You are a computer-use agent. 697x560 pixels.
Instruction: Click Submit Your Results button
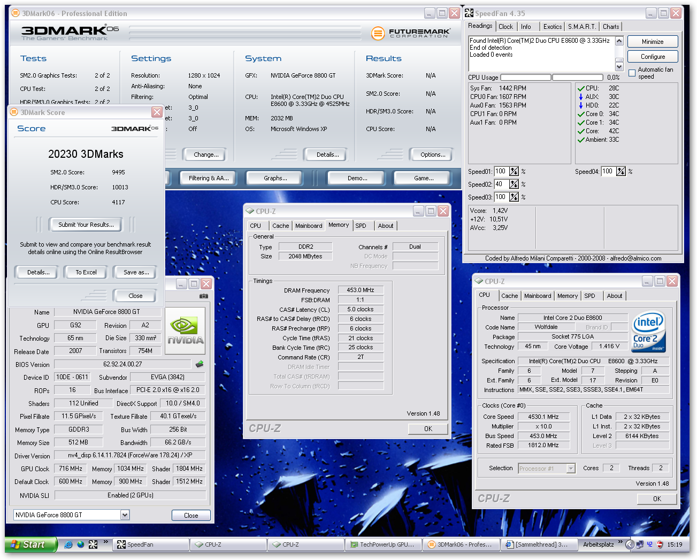(86, 225)
